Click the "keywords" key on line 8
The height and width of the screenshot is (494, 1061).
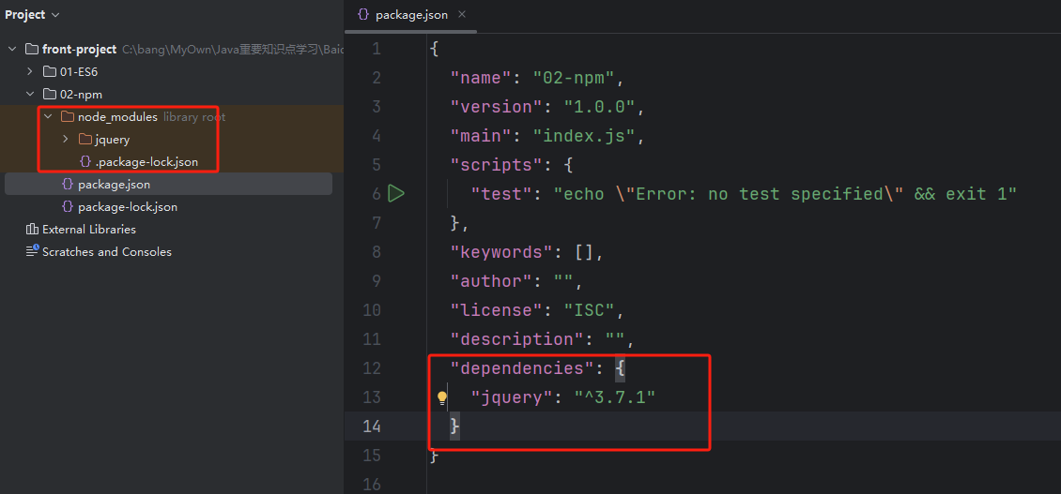(502, 252)
